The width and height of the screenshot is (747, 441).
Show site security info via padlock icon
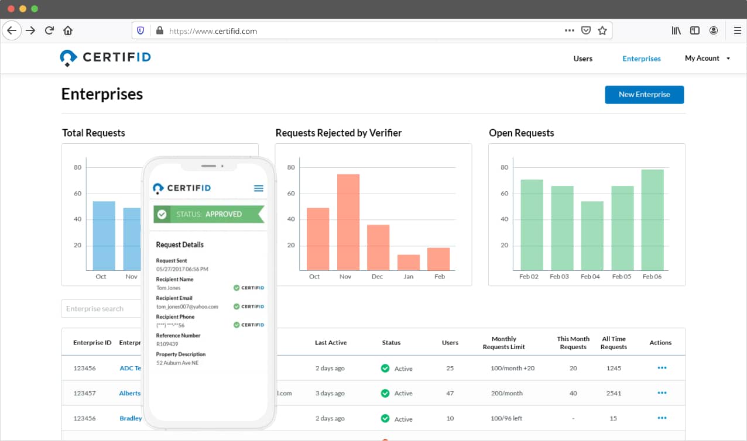point(159,31)
